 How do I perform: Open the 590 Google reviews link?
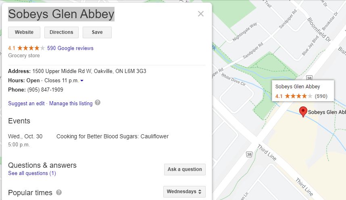(70, 48)
